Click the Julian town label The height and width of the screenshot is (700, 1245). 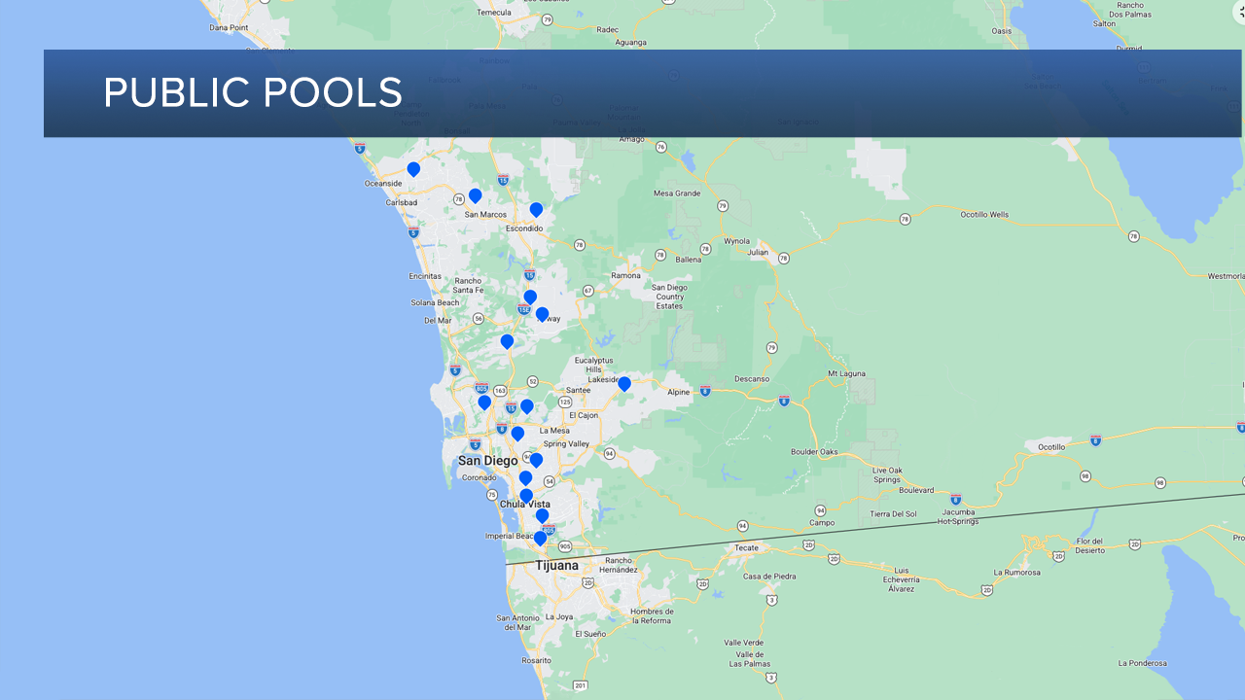758,253
